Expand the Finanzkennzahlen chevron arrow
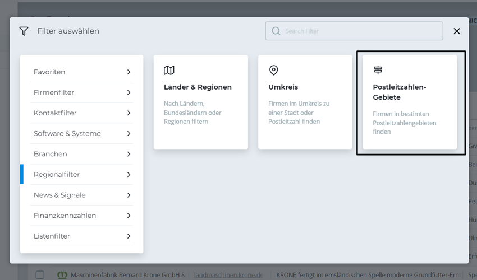The height and width of the screenshot is (280, 477). click(129, 216)
